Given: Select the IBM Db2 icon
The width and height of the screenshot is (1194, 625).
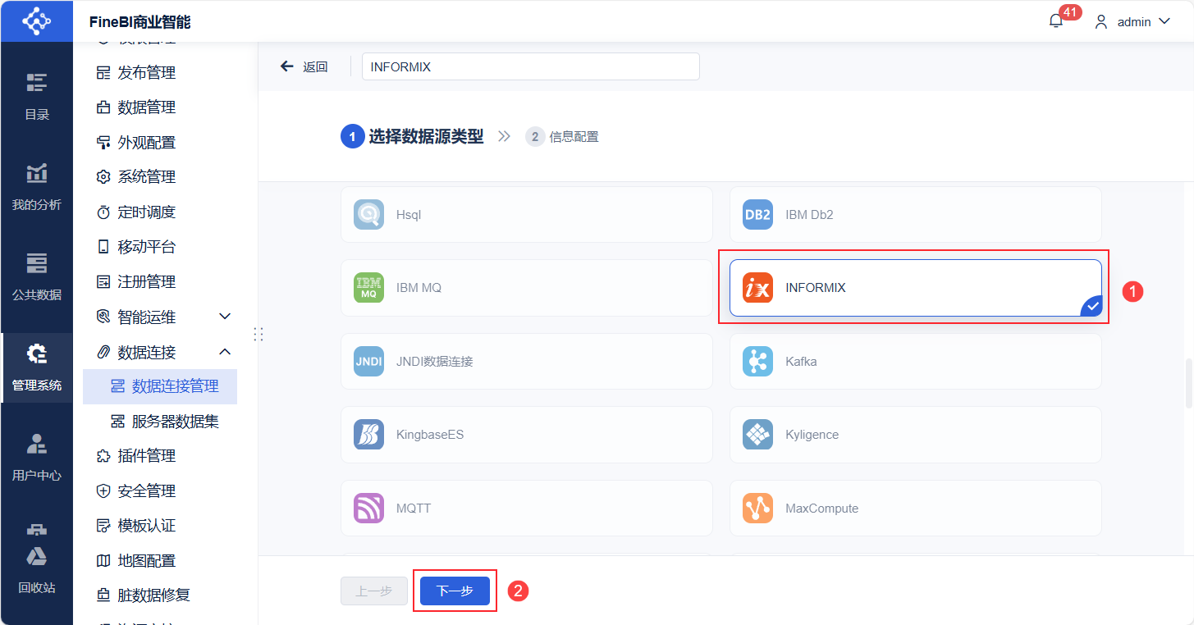Looking at the screenshot, I should tap(757, 215).
